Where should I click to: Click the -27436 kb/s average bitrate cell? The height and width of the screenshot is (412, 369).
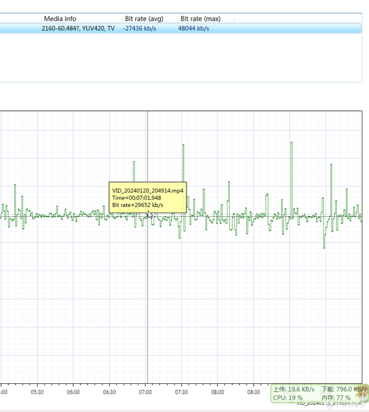pyautogui.click(x=139, y=28)
